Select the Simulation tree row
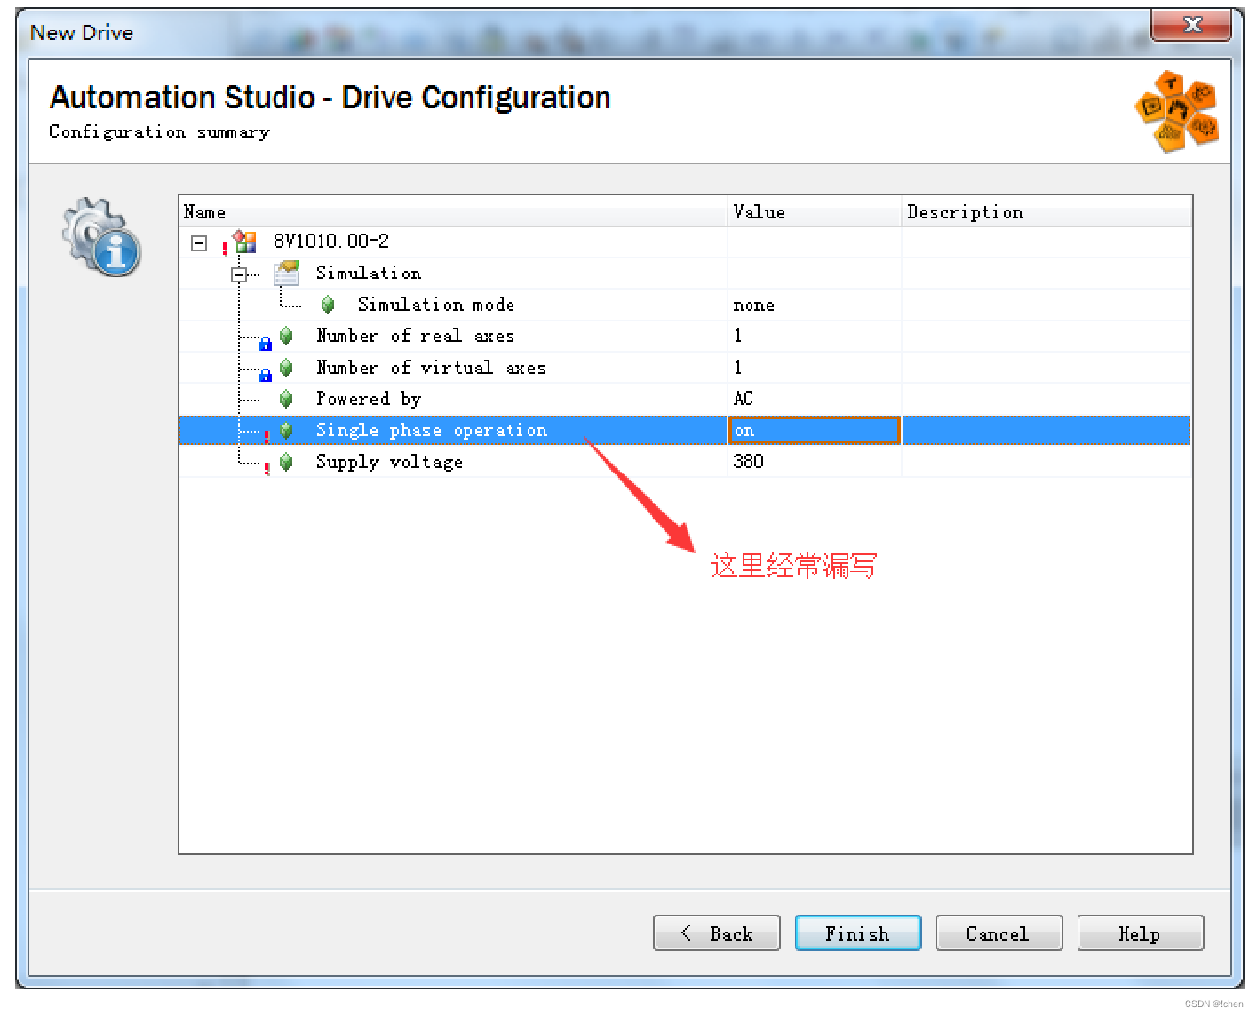Screen dimensions: 1257x1016 tap(685, 273)
